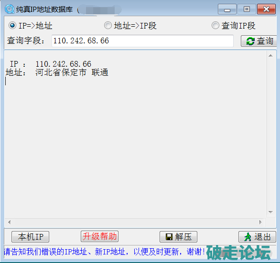This screenshot has height=263, width=280.
Task: Click the 退出 button label
Action: [263, 237]
